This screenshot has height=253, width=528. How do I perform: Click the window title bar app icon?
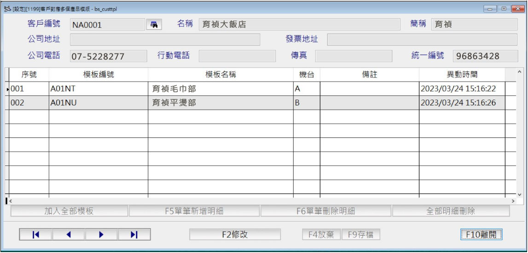coord(7,9)
